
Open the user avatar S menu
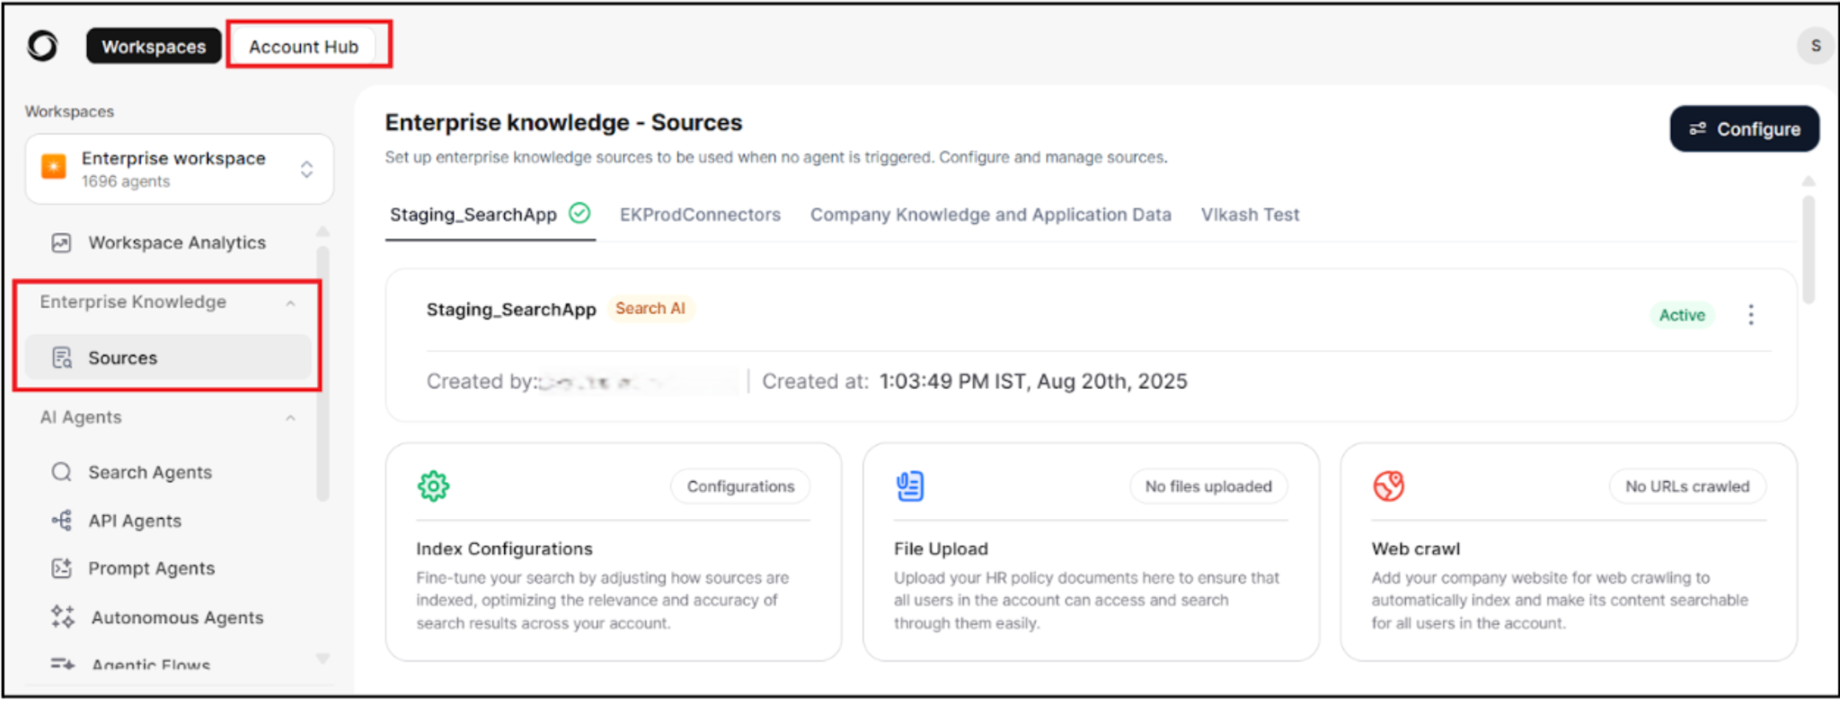pos(1815,46)
